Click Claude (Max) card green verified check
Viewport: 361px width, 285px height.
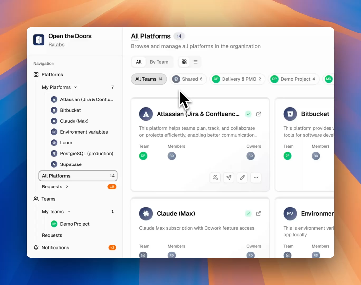point(248,214)
